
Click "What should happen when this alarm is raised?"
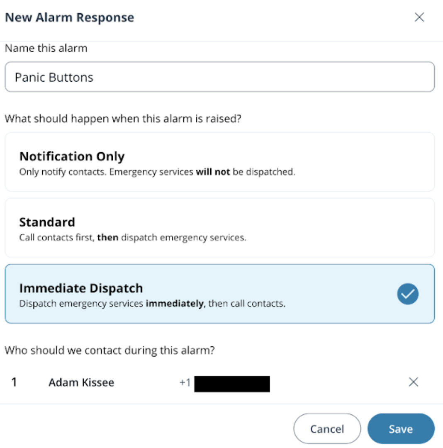pyautogui.click(x=123, y=119)
